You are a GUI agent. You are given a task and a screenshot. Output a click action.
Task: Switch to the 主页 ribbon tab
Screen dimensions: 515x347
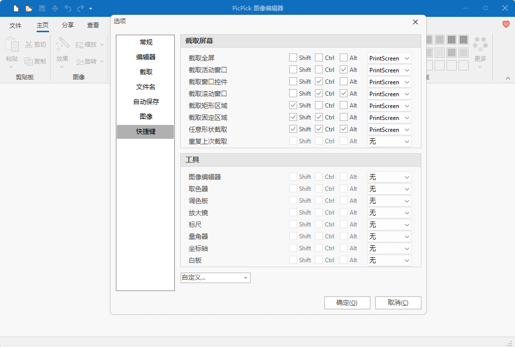[43, 25]
